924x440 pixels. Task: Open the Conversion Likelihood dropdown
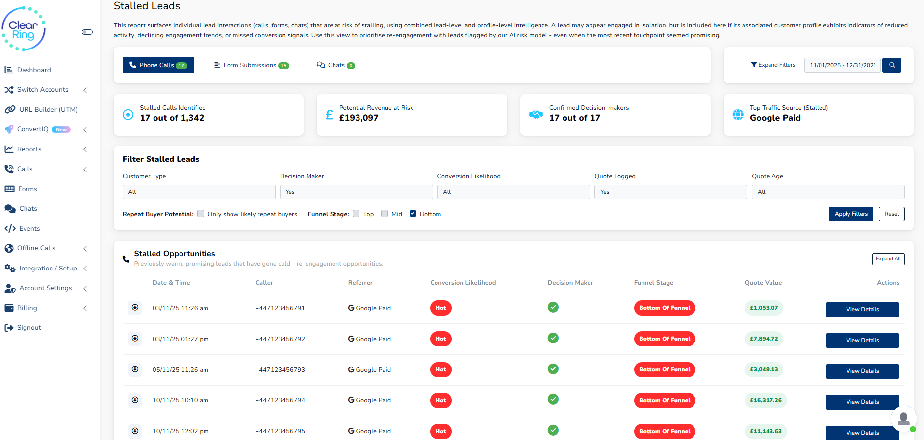(513, 192)
